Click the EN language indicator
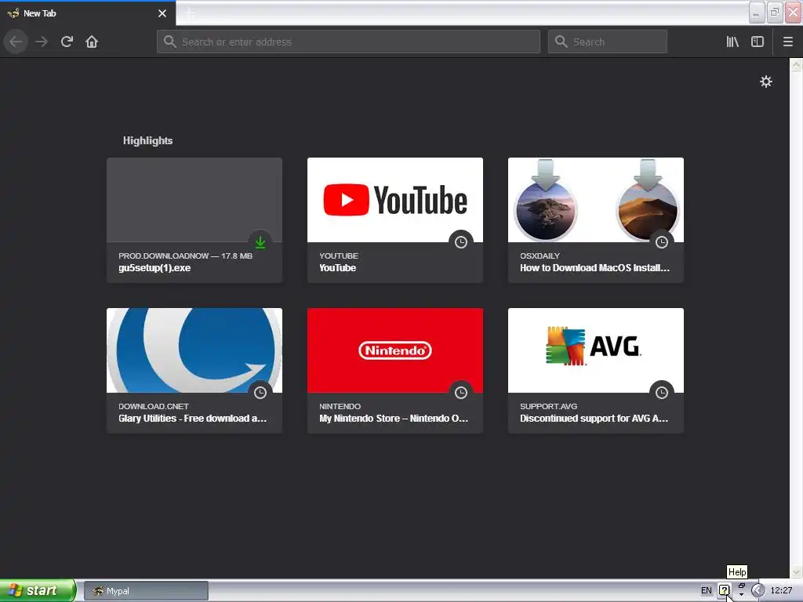 pos(707,590)
